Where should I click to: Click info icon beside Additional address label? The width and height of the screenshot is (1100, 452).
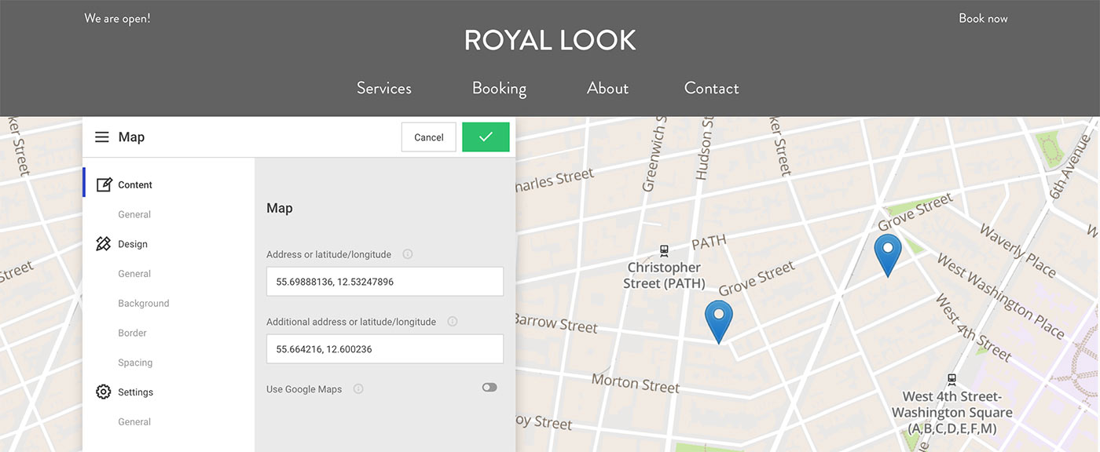point(453,322)
